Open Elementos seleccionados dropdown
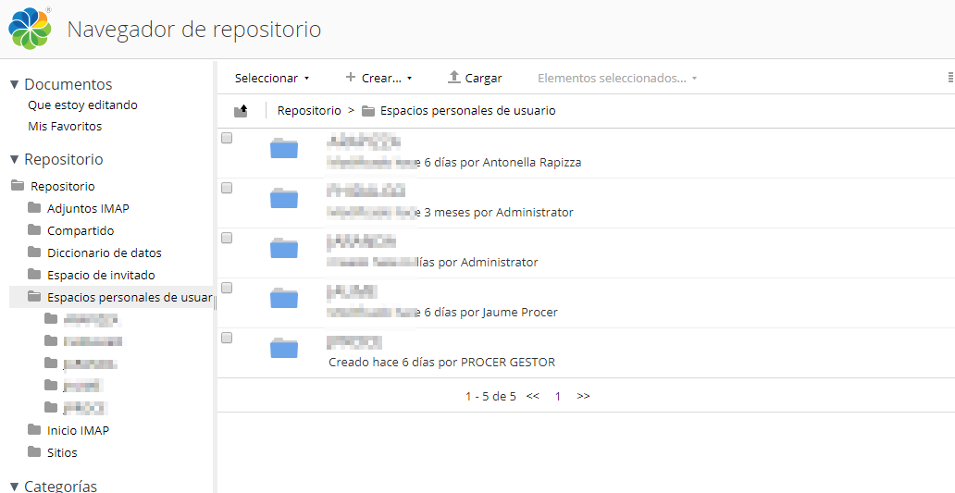Screen dimensions: 955x493 (617, 78)
